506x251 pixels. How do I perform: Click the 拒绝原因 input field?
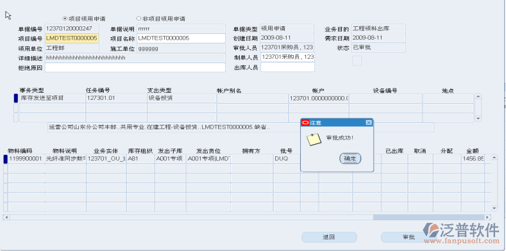[x=135, y=68]
